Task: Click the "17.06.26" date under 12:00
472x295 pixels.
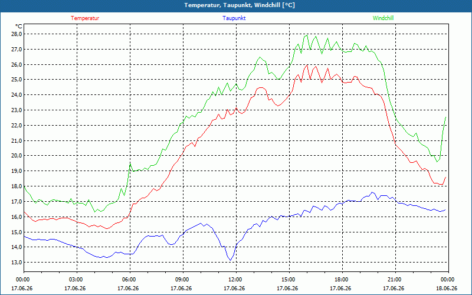Action: tap(234, 289)
